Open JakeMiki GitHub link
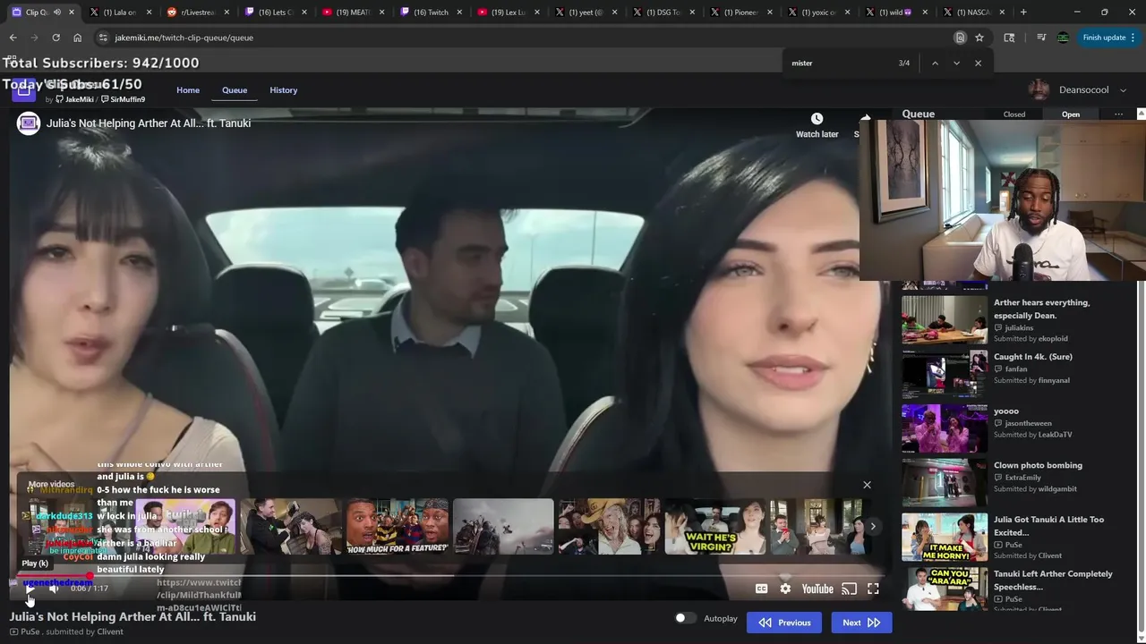1146x644 pixels. (x=75, y=99)
